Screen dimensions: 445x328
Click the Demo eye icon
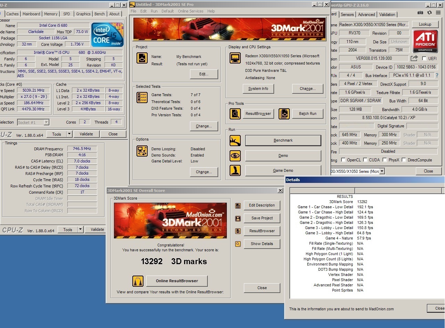235,155
